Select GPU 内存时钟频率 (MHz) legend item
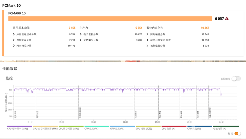The width and height of the screenshot is (246, 139). pos(45,129)
